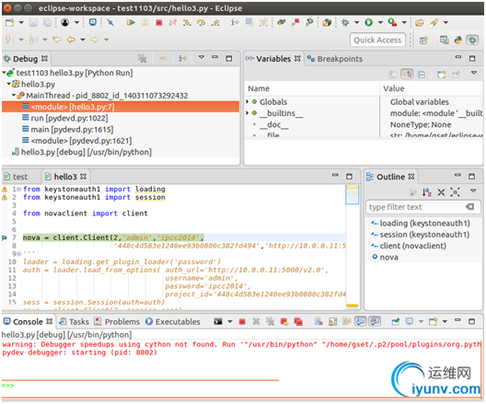Open the Tasks tab
The image size is (486, 404).
point(74,322)
